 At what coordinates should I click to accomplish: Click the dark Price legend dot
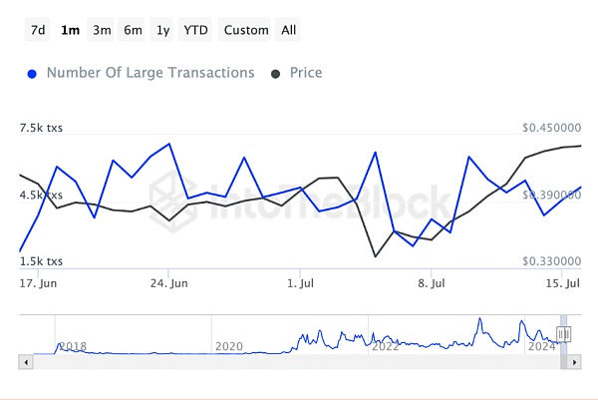pos(276,73)
